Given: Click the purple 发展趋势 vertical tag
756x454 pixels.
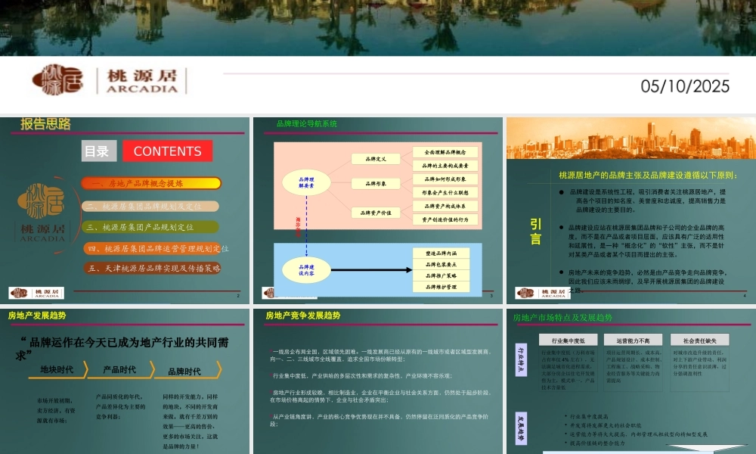Looking at the screenshot, I should (x=521, y=428).
